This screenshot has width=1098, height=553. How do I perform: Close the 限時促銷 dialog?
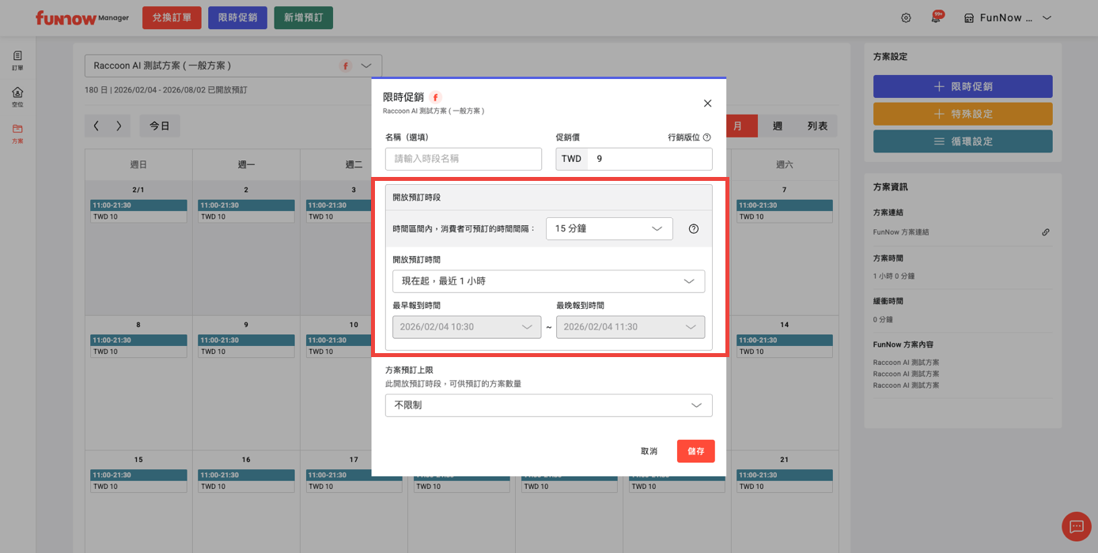point(707,103)
